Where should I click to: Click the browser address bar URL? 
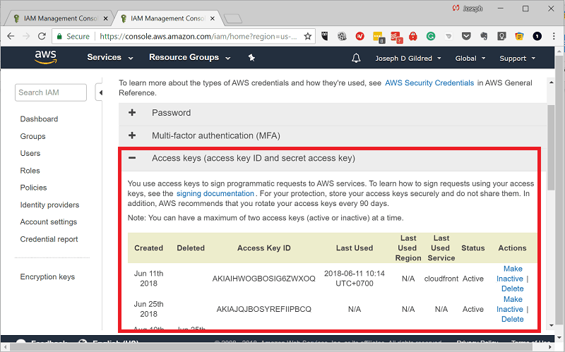point(198,37)
